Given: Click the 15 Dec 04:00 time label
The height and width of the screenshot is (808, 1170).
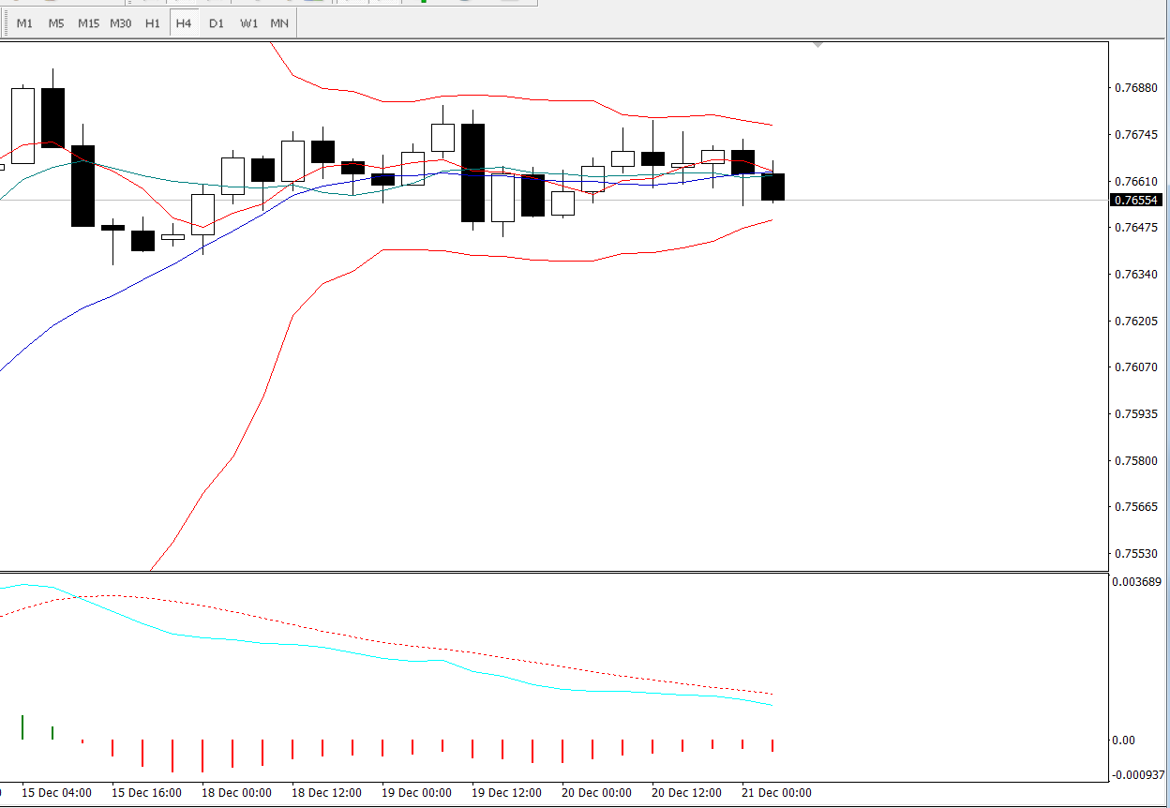Looking at the screenshot, I should (57, 793).
